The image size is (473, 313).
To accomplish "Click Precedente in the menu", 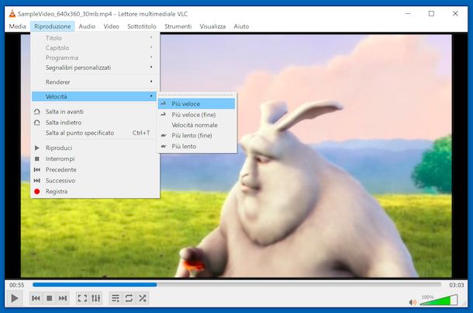I will pyautogui.click(x=95, y=170).
